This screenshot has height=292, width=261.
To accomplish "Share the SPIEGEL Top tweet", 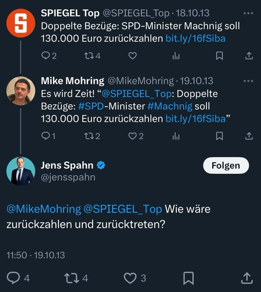I will (x=249, y=56).
